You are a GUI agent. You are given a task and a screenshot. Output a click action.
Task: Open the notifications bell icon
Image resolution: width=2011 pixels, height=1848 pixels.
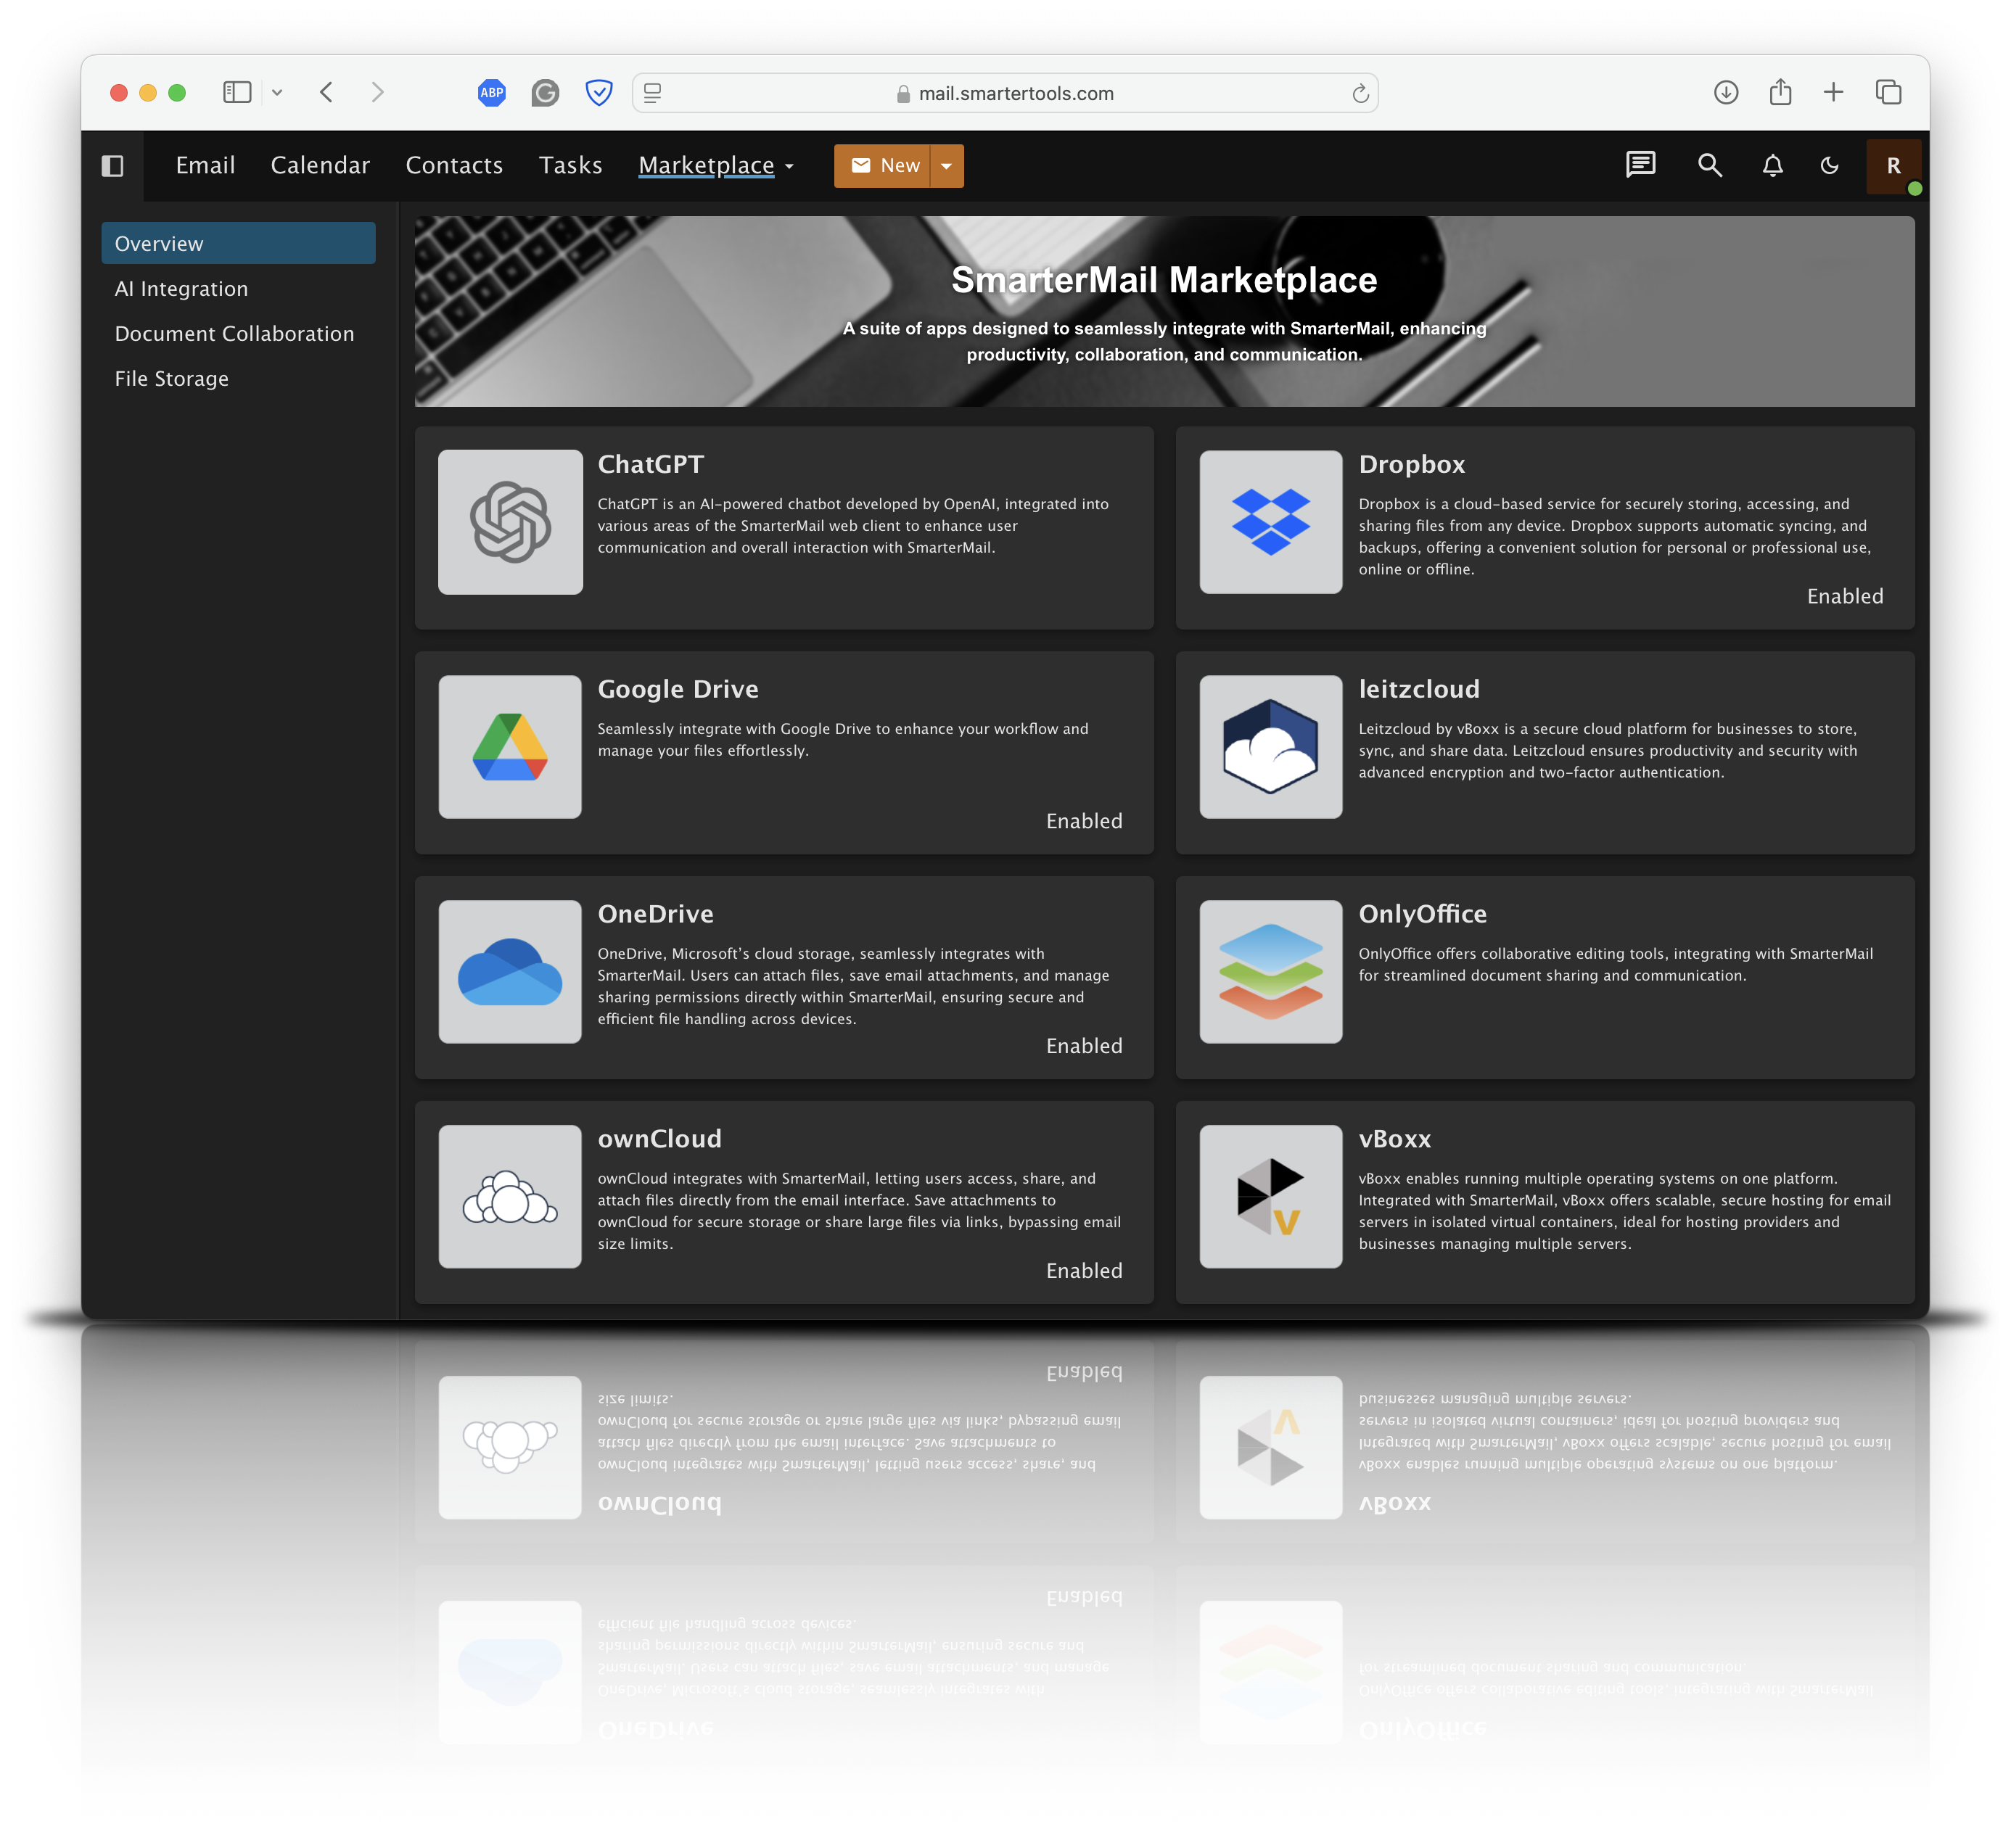(x=1773, y=165)
